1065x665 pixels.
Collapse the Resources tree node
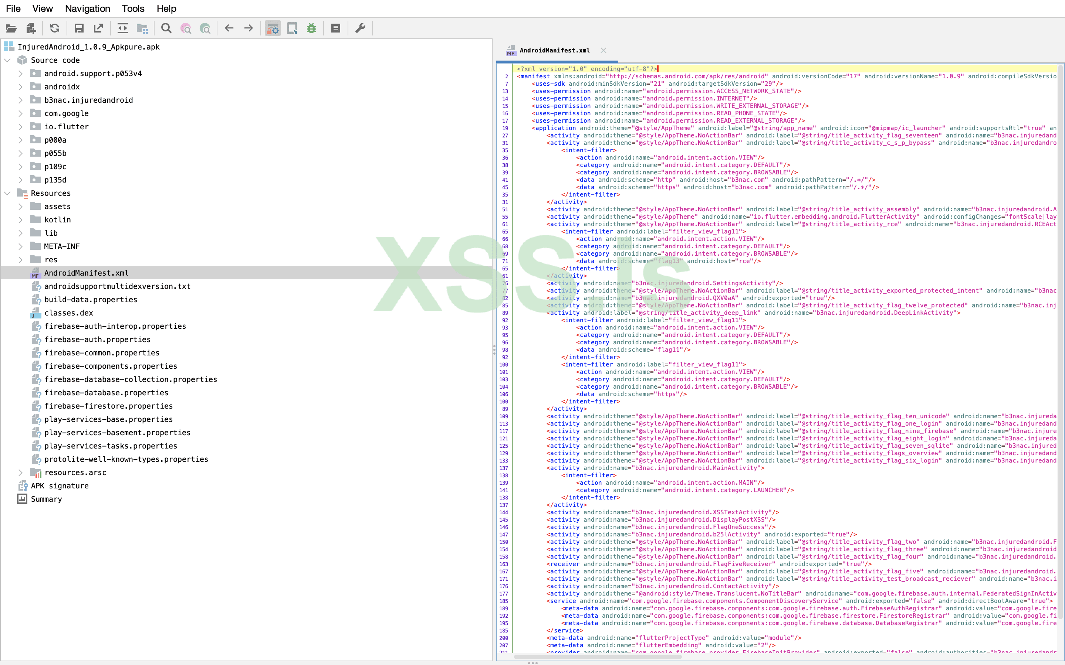7,193
